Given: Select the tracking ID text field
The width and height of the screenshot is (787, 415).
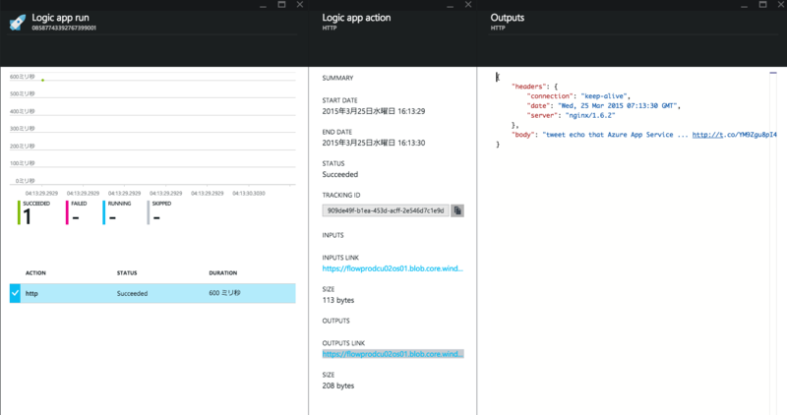Looking at the screenshot, I should click(386, 210).
